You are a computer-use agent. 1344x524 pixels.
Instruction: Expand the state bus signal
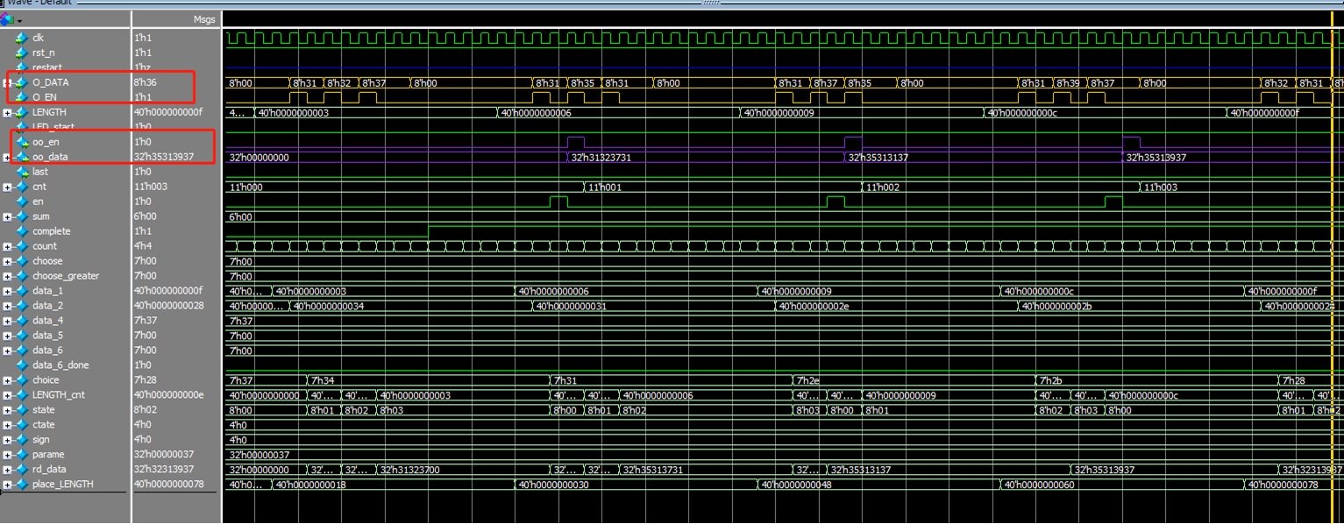(7, 410)
